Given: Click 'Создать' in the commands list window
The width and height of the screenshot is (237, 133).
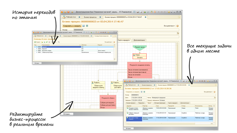Looking at the screenshot, I should pyautogui.click(x=37, y=42).
